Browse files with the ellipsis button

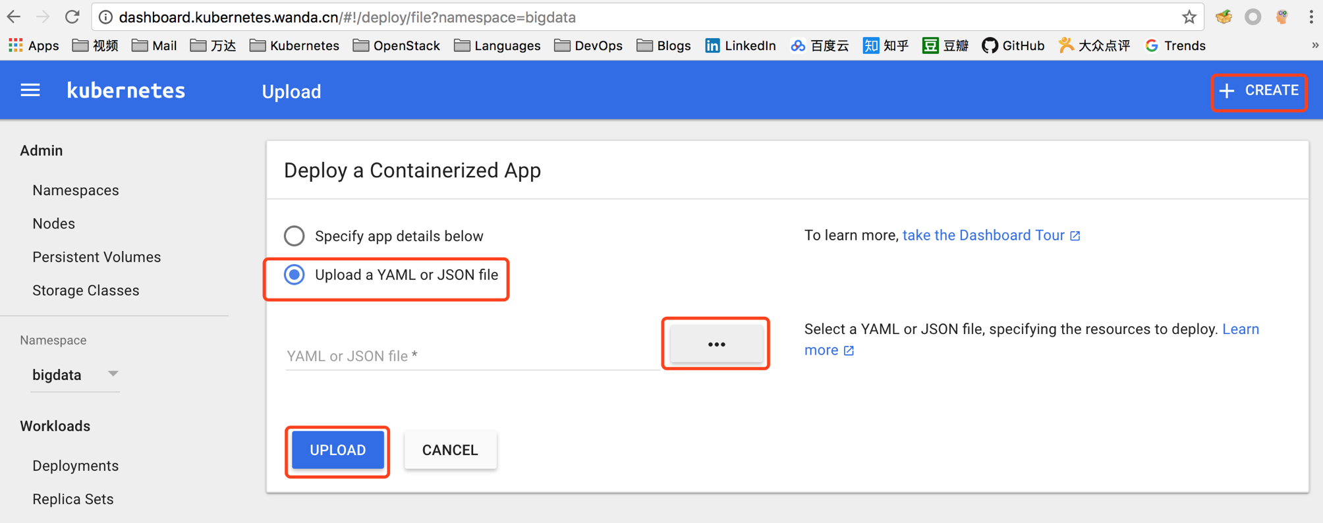(x=716, y=344)
